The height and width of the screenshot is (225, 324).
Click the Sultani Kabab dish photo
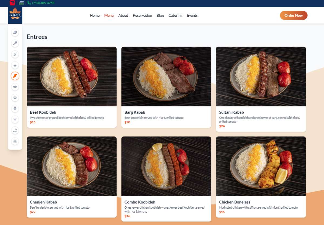[261, 77]
